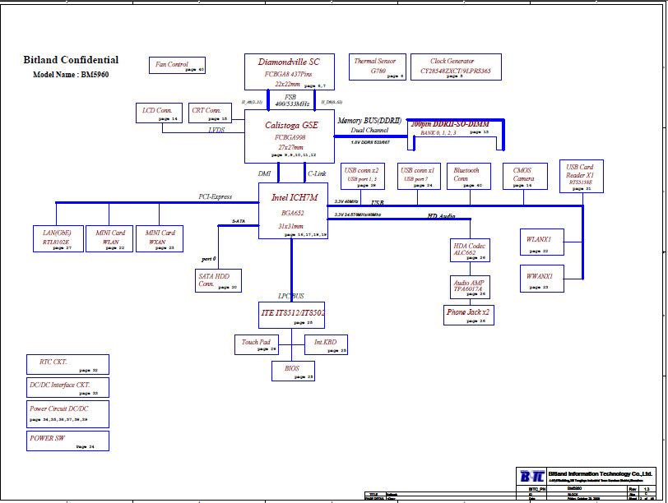Click the Model Name : BM5960 text
668x503 pixels.
click(71, 75)
